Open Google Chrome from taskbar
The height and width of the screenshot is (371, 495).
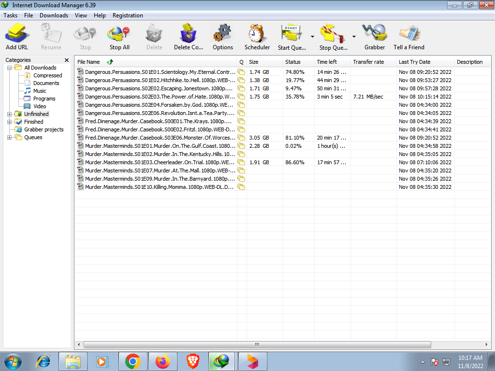click(x=133, y=361)
